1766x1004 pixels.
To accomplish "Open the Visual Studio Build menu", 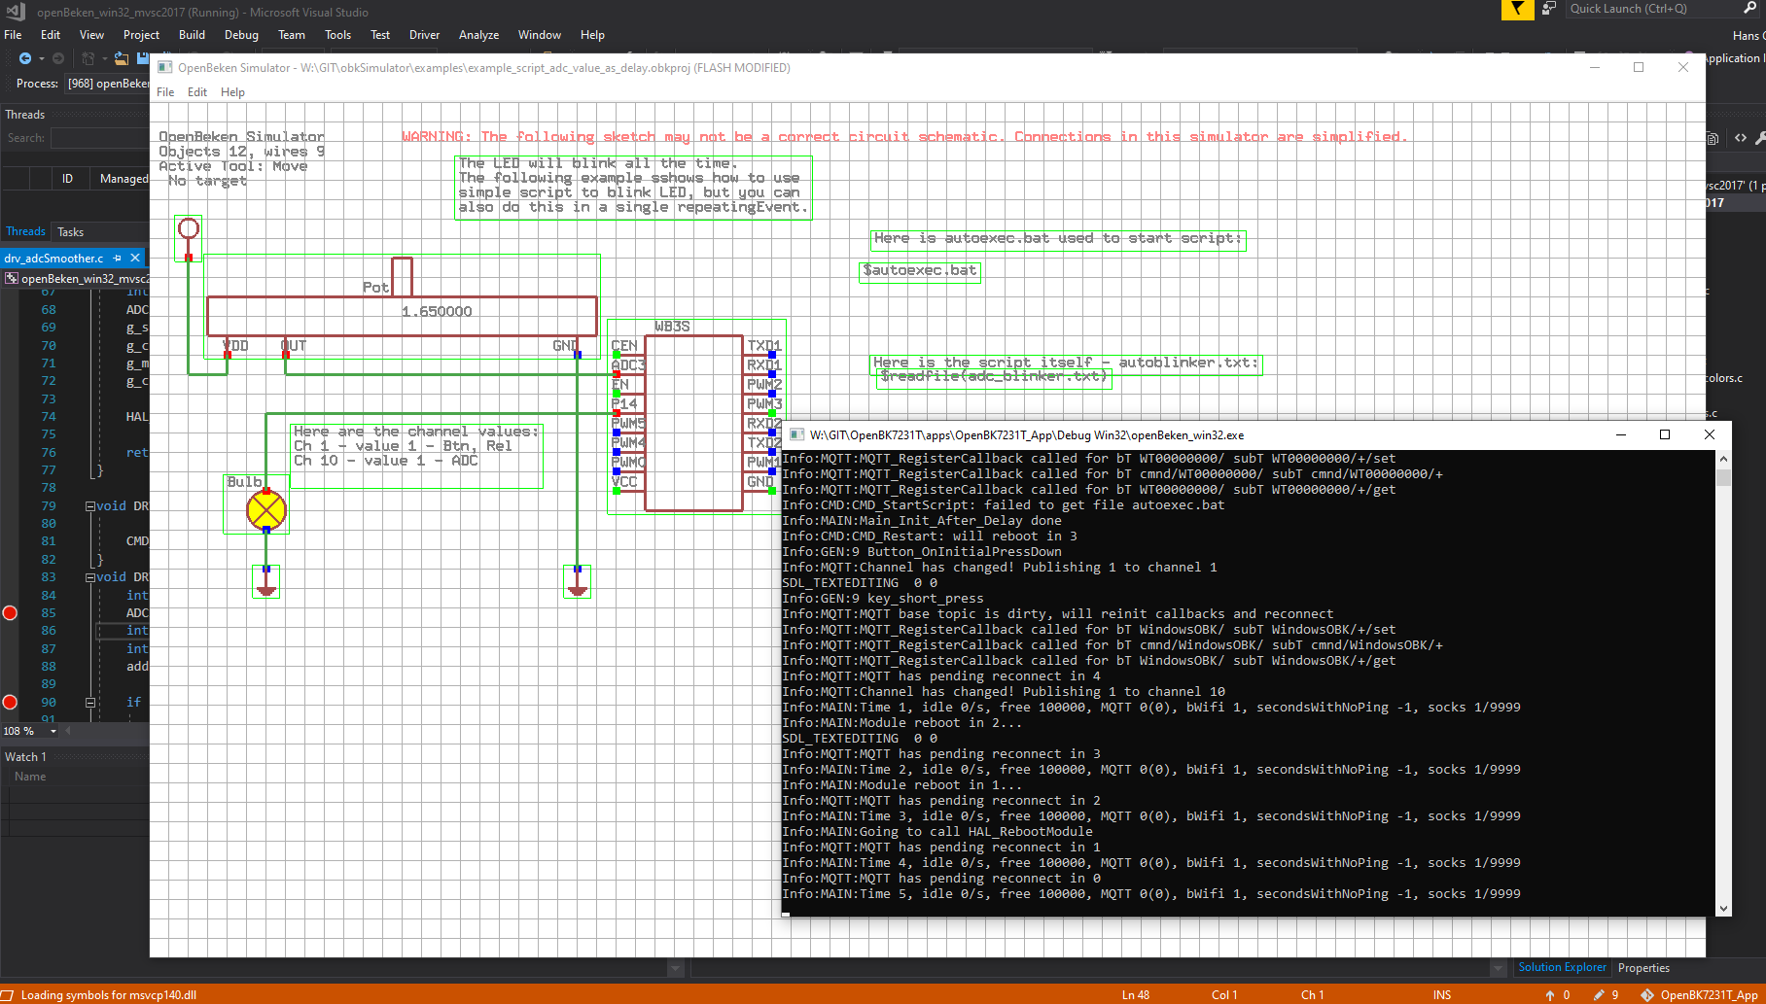I will click(192, 35).
